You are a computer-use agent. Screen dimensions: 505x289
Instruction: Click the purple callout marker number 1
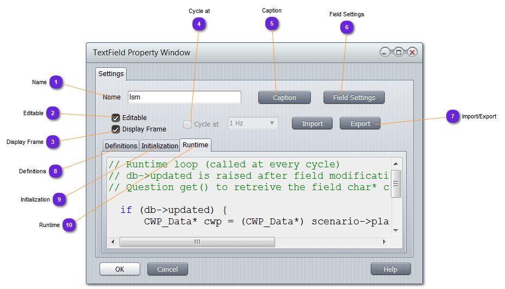56,82
